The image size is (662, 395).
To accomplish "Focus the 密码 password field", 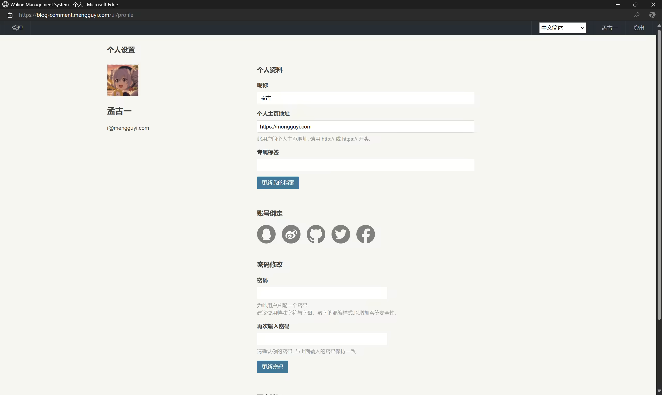I will pyautogui.click(x=322, y=293).
